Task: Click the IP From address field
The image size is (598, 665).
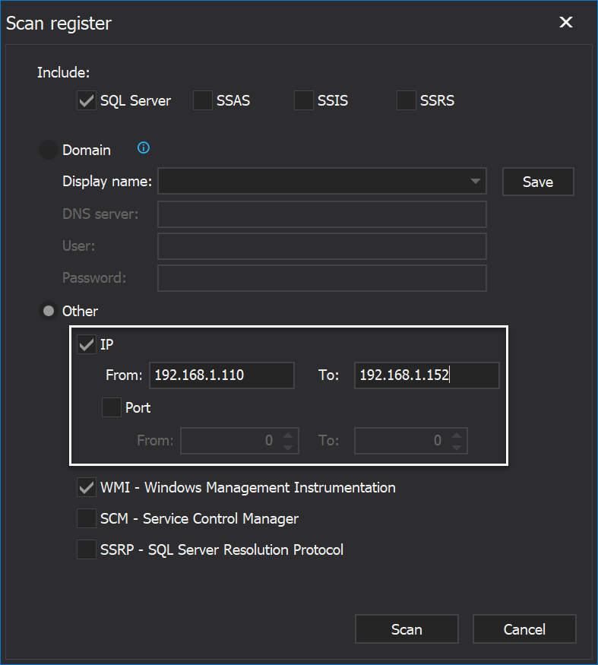Action: 222,375
